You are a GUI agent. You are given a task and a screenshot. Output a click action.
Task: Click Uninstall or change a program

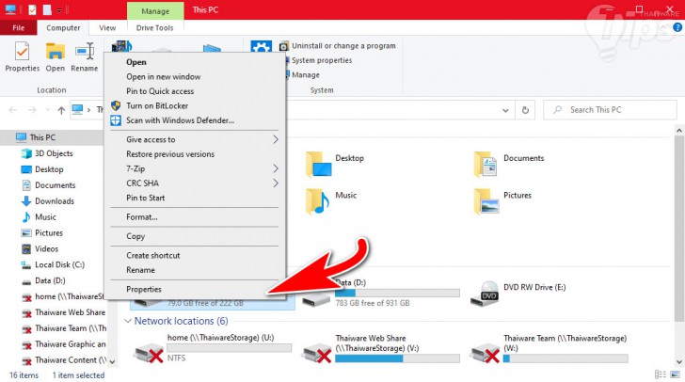(x=343, y=46)
